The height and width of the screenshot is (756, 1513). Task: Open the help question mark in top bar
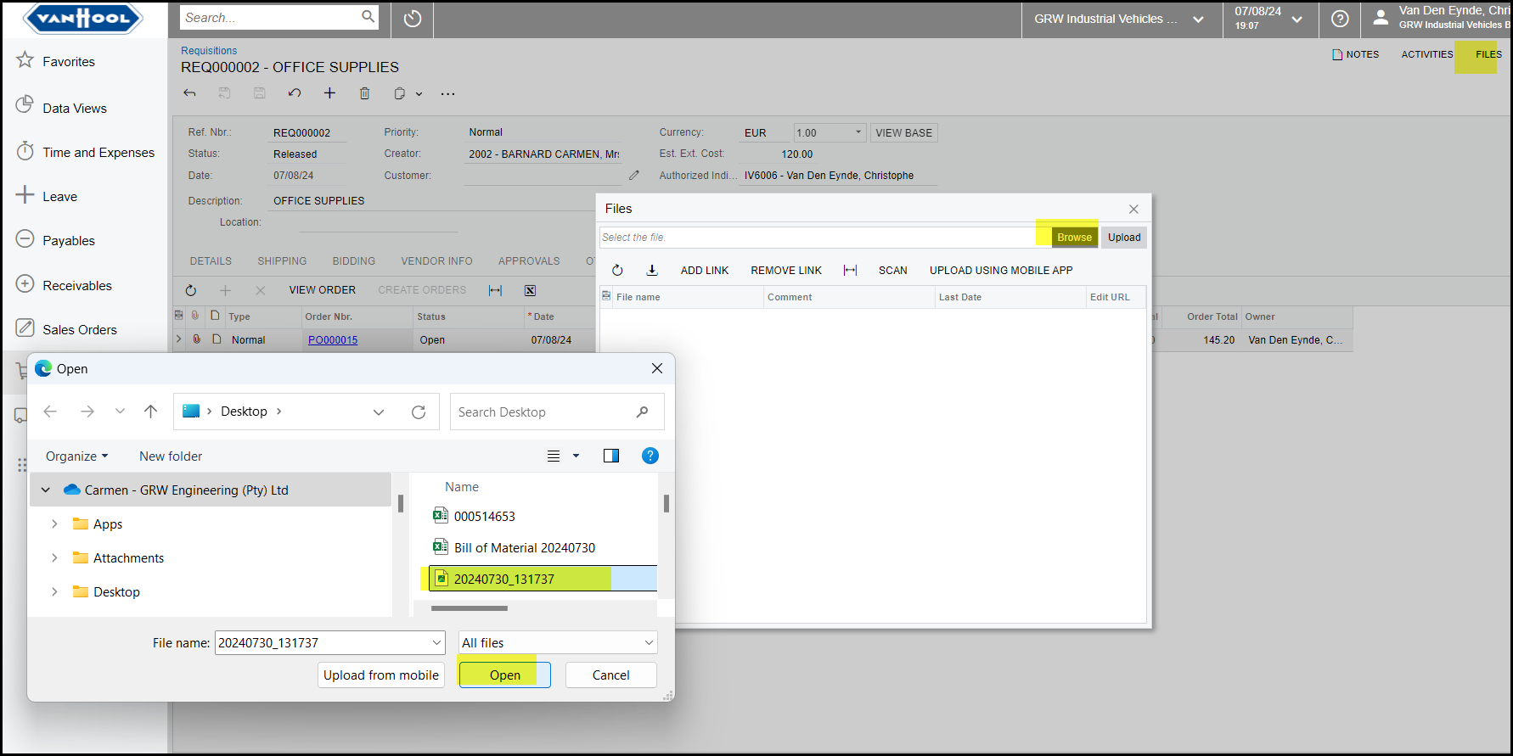point(1340,19)
